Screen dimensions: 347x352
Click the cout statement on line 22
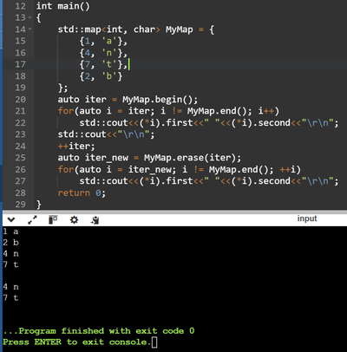click(x=209, y=123)
